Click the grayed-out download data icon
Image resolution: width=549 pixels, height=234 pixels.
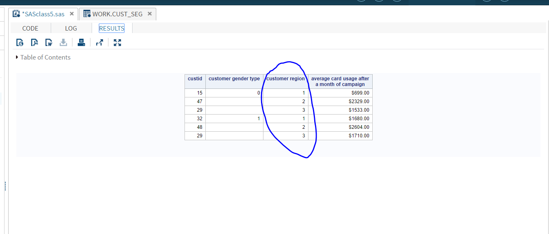[x=63, y=42]
